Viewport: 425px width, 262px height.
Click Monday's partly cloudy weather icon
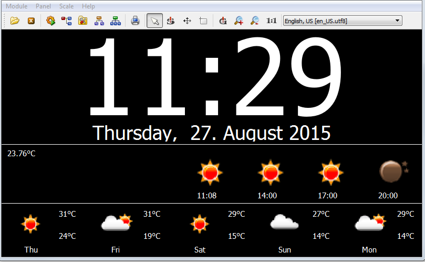pos(370,223)
